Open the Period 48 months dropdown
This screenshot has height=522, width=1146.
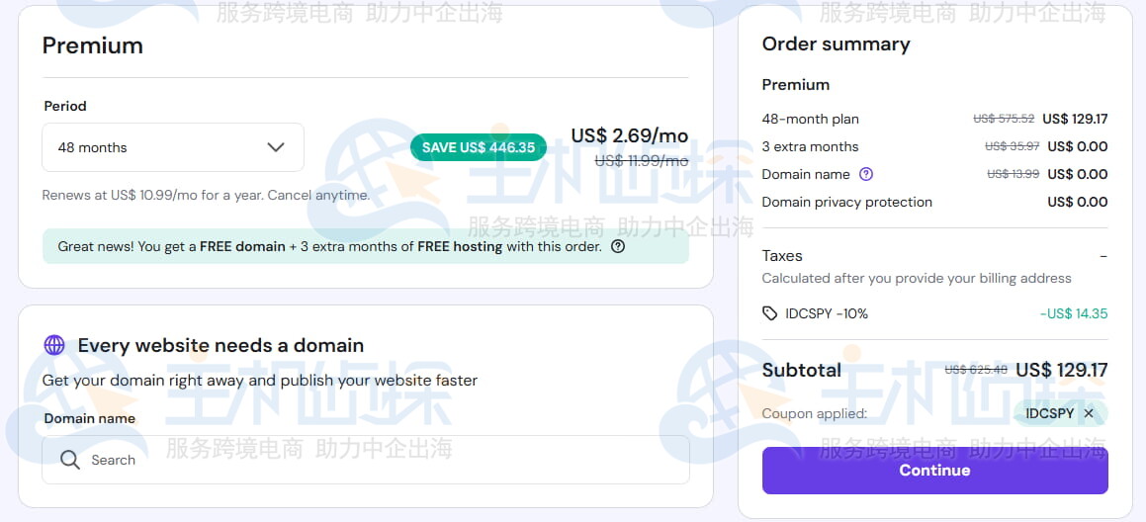[x=172, y=147]
